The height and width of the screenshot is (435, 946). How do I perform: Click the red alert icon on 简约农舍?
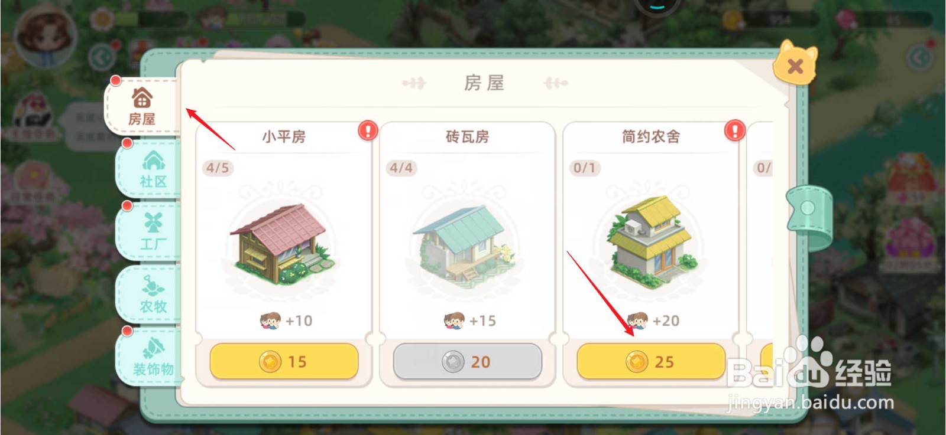[735, 130]
